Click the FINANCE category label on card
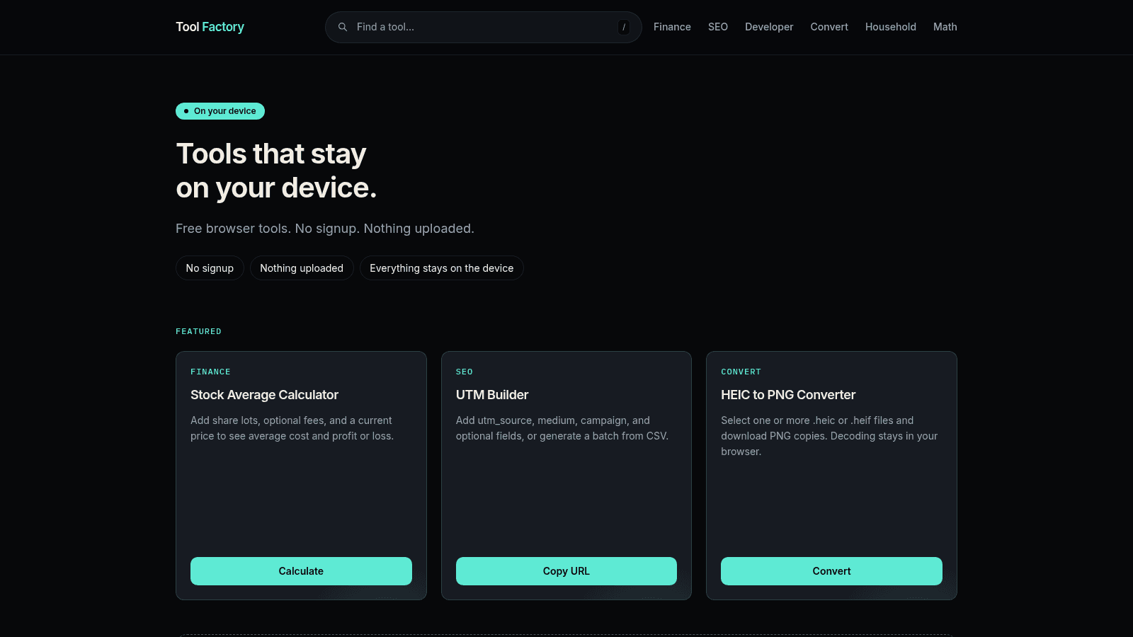Screen dimensions: 1133x637 click(x=210, y=372)
